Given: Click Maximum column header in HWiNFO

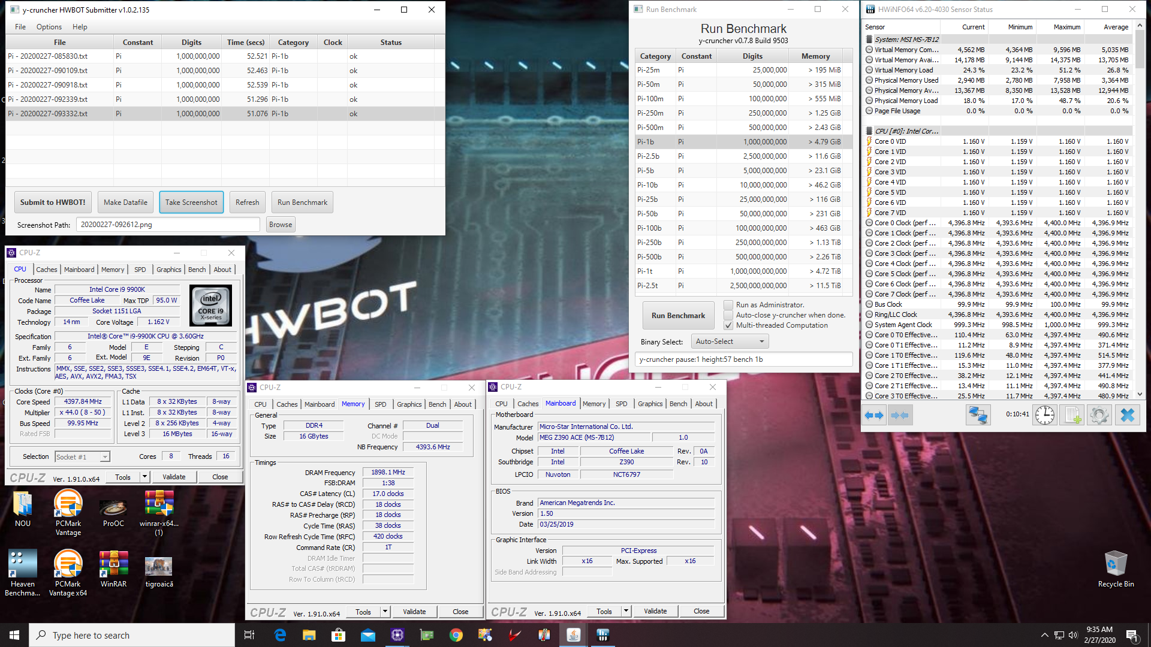Looking at the screenshot, I should pos(1060,27).
